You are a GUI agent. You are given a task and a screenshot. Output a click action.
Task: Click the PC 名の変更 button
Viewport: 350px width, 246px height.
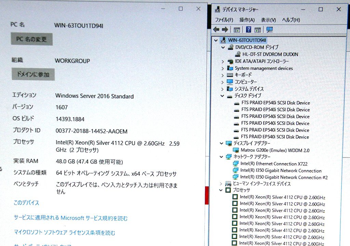[x=32, y=39]
